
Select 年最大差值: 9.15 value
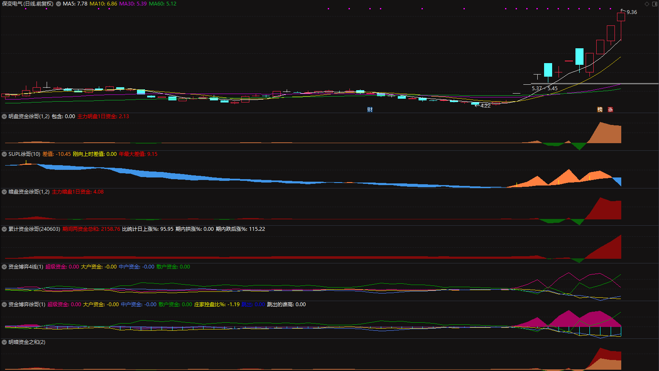pyautogui.click(x=138, y=154)
